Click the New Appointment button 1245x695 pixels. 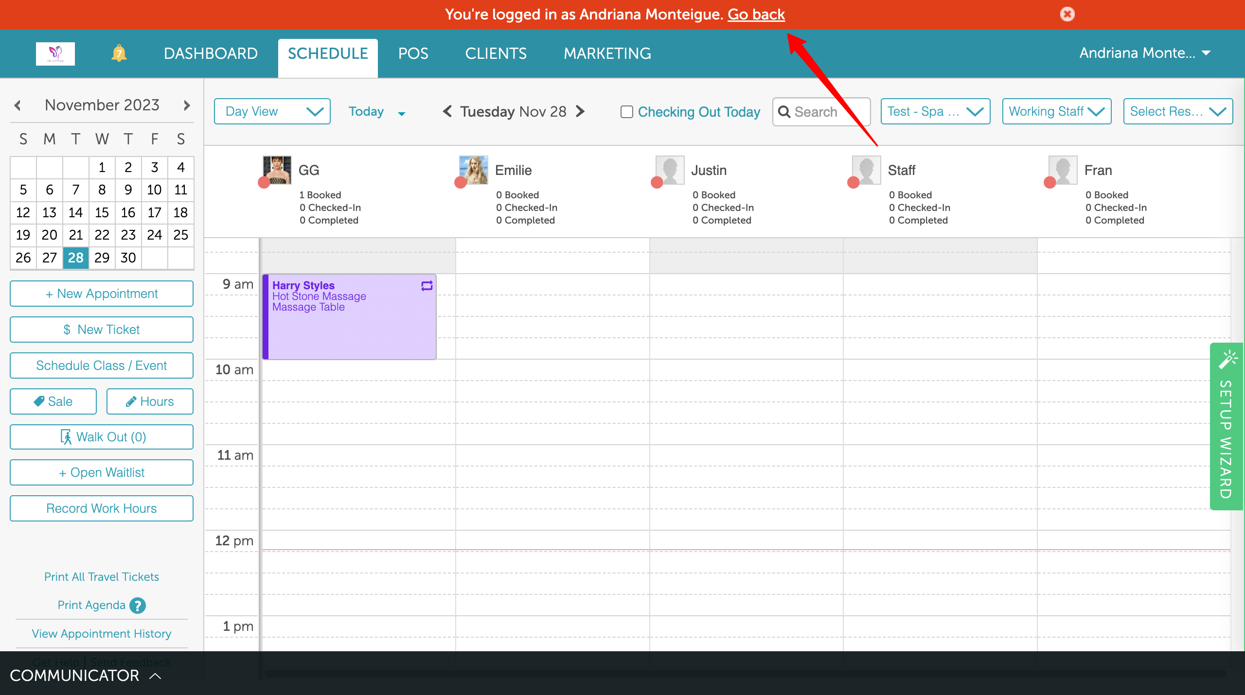(x=102, y=294)
